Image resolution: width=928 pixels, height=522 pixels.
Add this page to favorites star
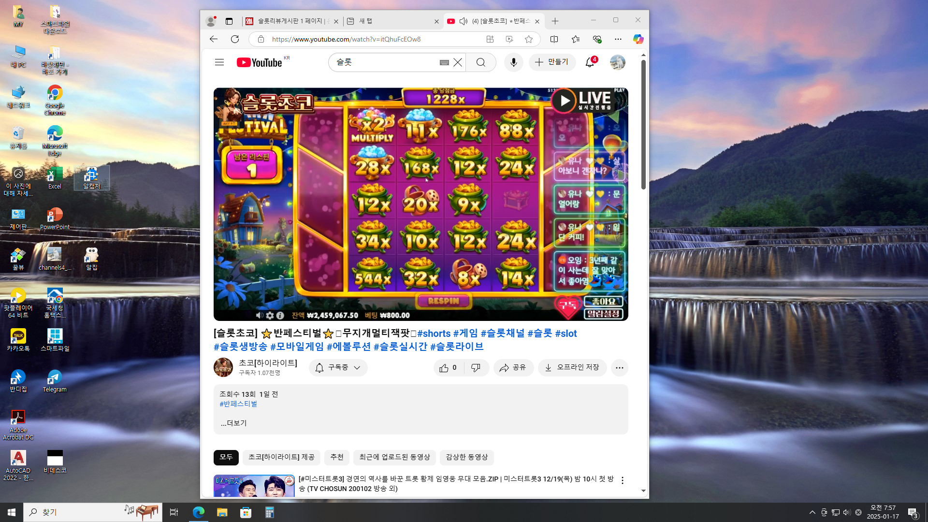529,39
